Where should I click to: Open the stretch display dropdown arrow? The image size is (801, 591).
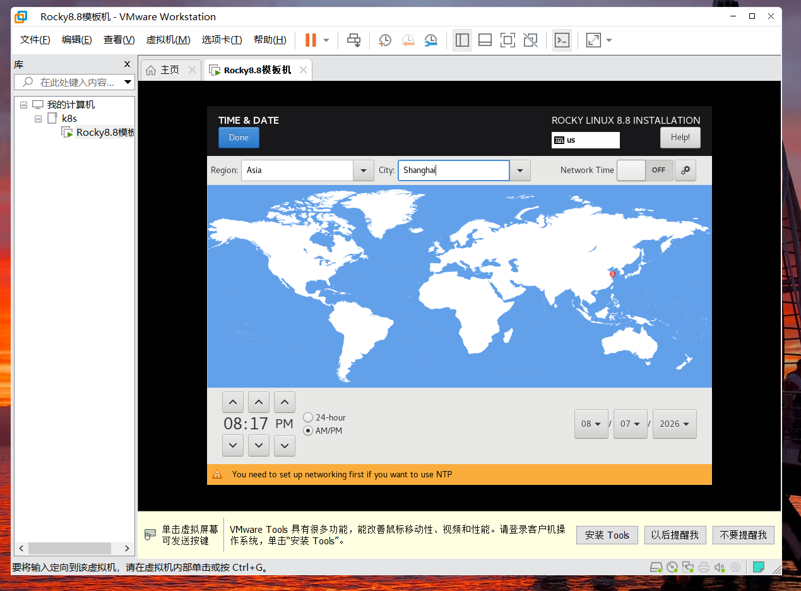(609, 40)
